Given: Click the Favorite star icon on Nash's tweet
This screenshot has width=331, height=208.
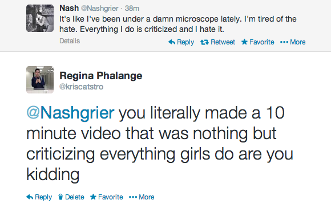Looking at the screenshot, I should pyautogui.click(x=244, y=42).
